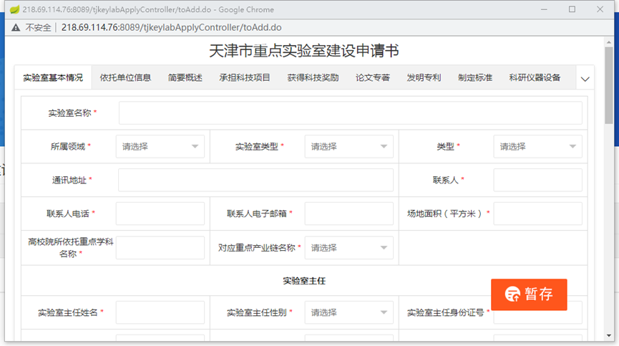Open the 类型 dropdown list
This screenshot has width=619, height=346.
pyautogui.click(x=537, y=147)
